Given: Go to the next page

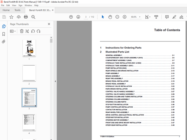Looking at the screenshot, I should pos(78,17).
